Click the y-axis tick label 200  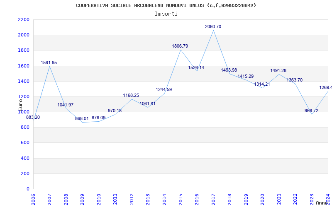pyautogui.click(x=25, y=174)
